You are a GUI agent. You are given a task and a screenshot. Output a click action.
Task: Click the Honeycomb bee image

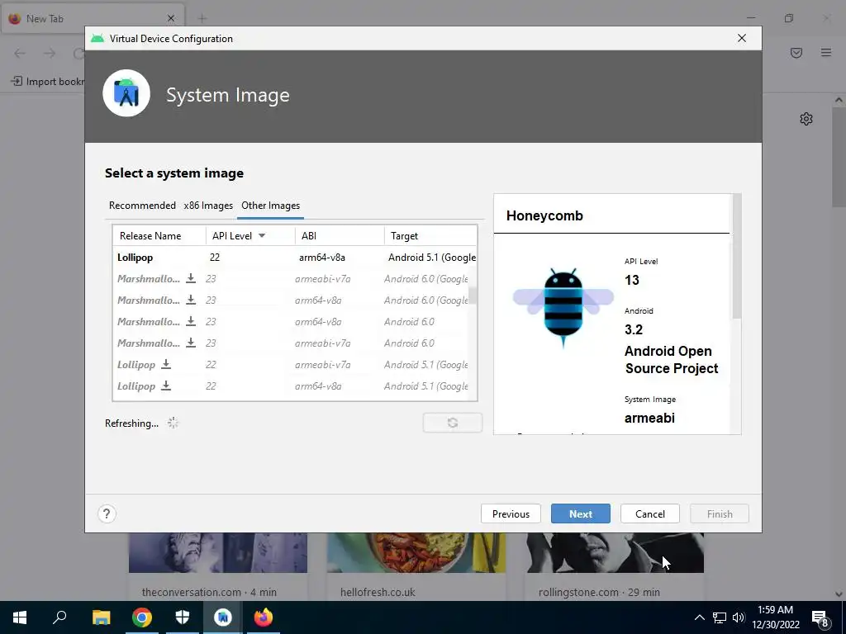563,308
